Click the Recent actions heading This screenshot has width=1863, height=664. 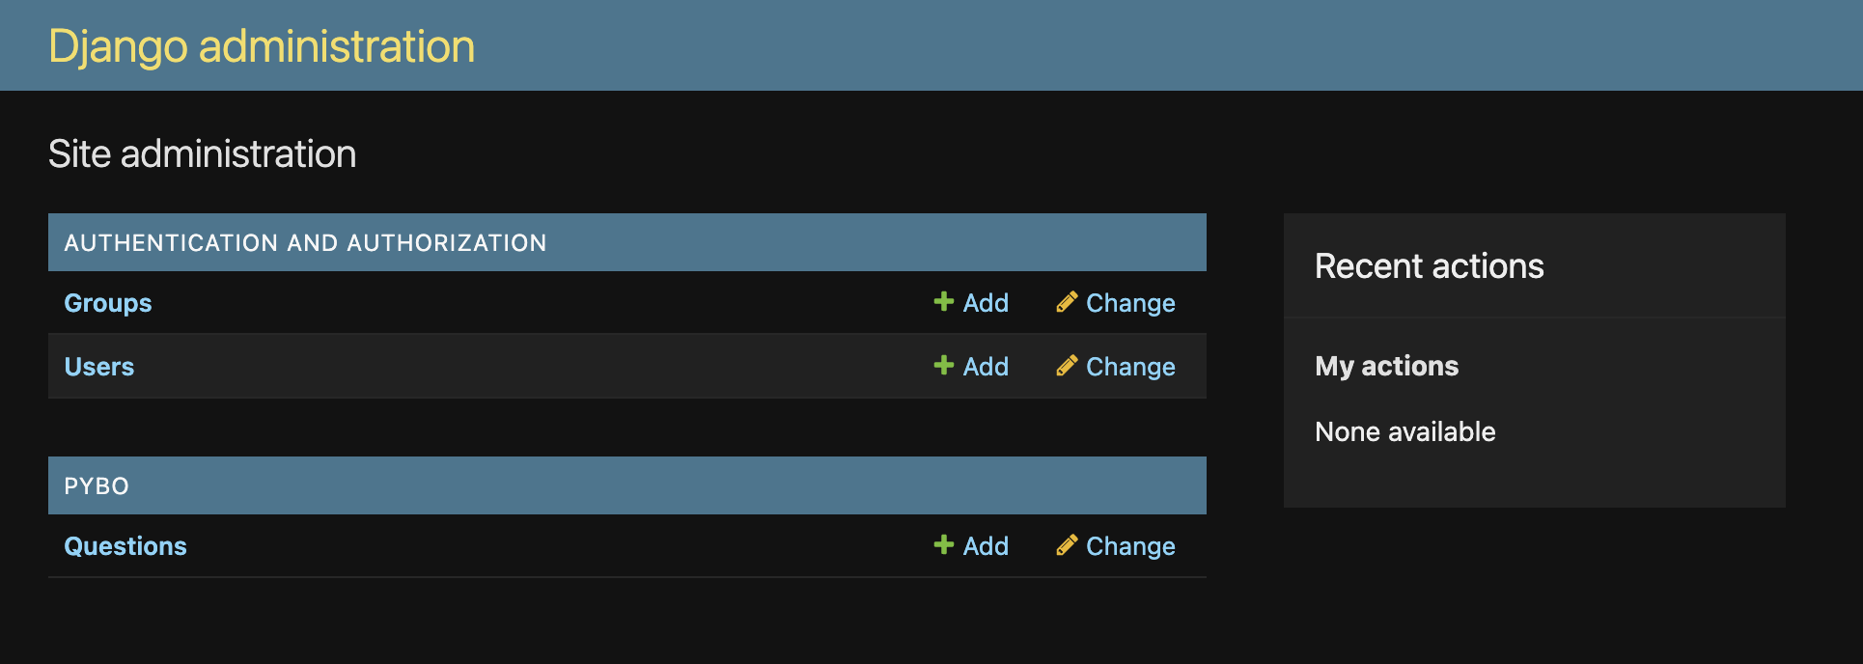point(1429,265)
